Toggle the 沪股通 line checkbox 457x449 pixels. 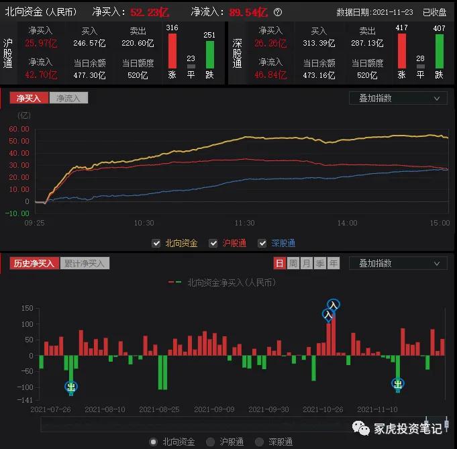[213, 243]
